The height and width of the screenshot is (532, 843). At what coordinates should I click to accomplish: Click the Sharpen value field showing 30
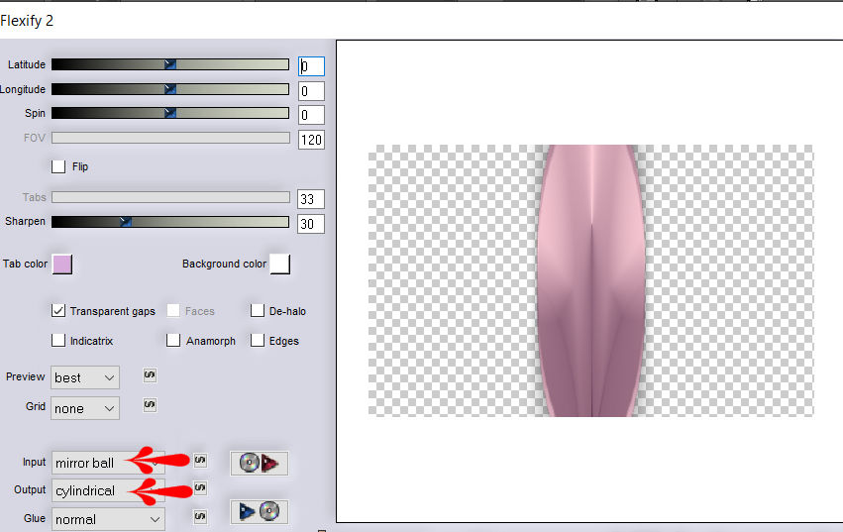[311, 224]
